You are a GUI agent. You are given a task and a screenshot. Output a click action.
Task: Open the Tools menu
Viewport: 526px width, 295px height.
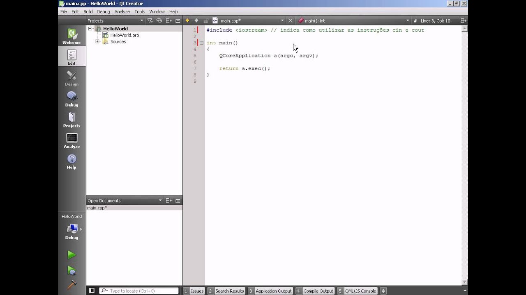click(140, 12)
